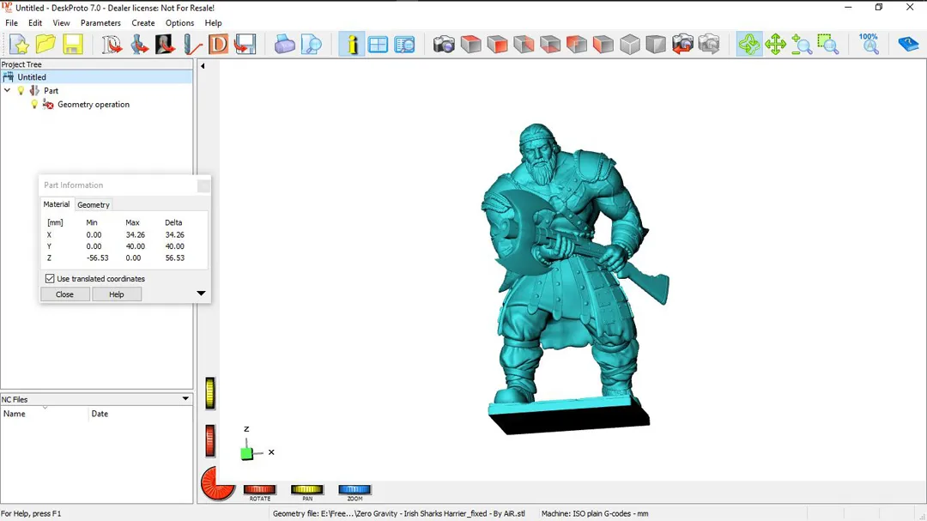Start the geometry wizard (vase icon)
The width and height of the screenshot is (927, 521).
coord(138,45)
